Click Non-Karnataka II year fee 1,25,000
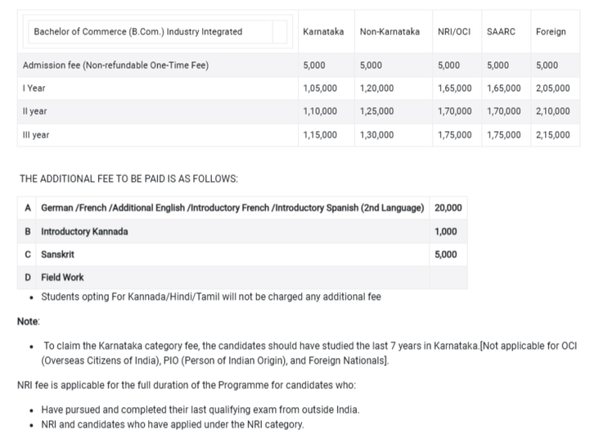 pyautogui.click(x=376, y=111)
